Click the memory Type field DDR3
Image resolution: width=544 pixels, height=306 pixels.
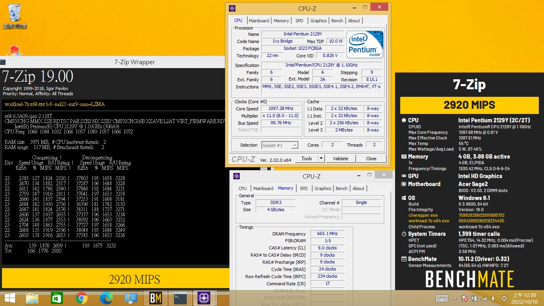[x=275, y=203]
